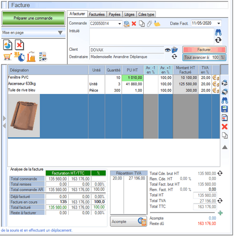Click the Client DOVAX field
Image resolution: width=234 pixels, height=236 pixels.
[x=127, y=50]
